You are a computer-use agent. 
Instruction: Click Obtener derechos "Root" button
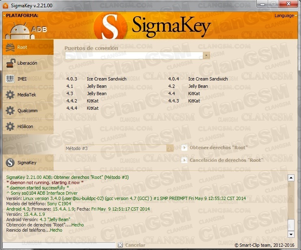point(215,148)
